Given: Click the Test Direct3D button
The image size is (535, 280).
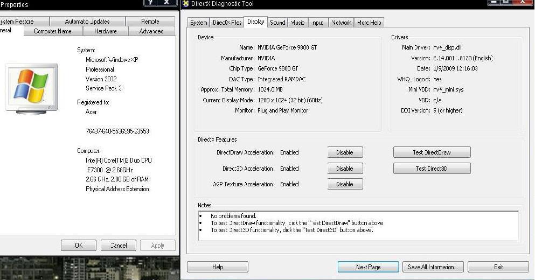Looking at the screenshot, I should click(432, 169).
